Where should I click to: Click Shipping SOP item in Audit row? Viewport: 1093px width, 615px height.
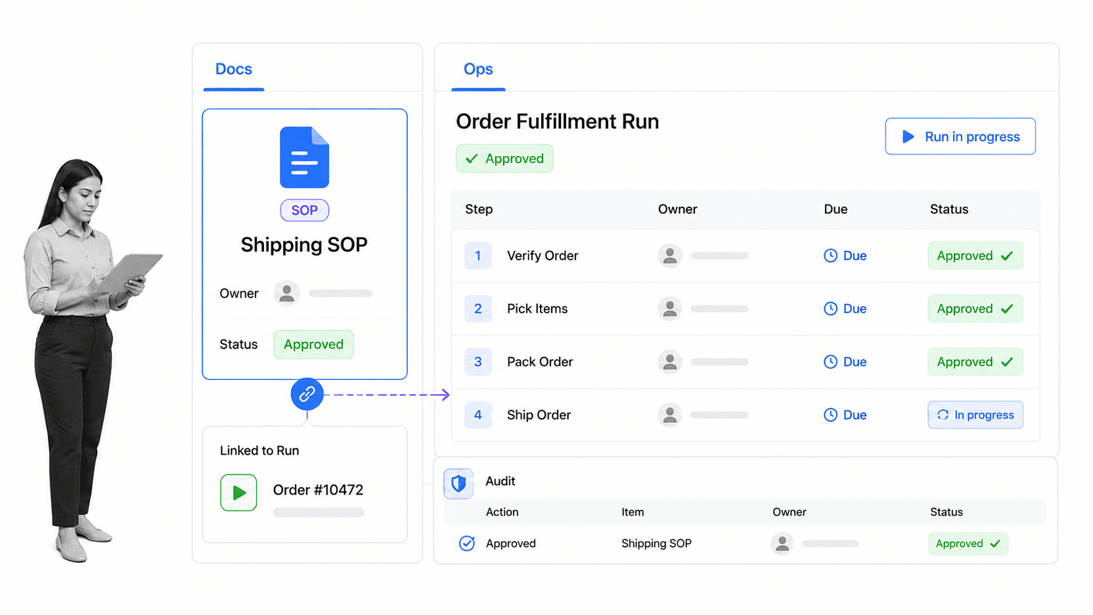coord(656,544)
